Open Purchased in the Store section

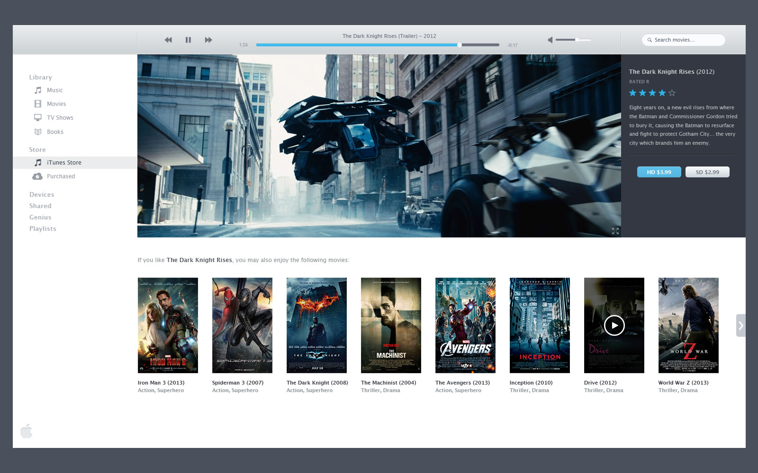point(61,176)
